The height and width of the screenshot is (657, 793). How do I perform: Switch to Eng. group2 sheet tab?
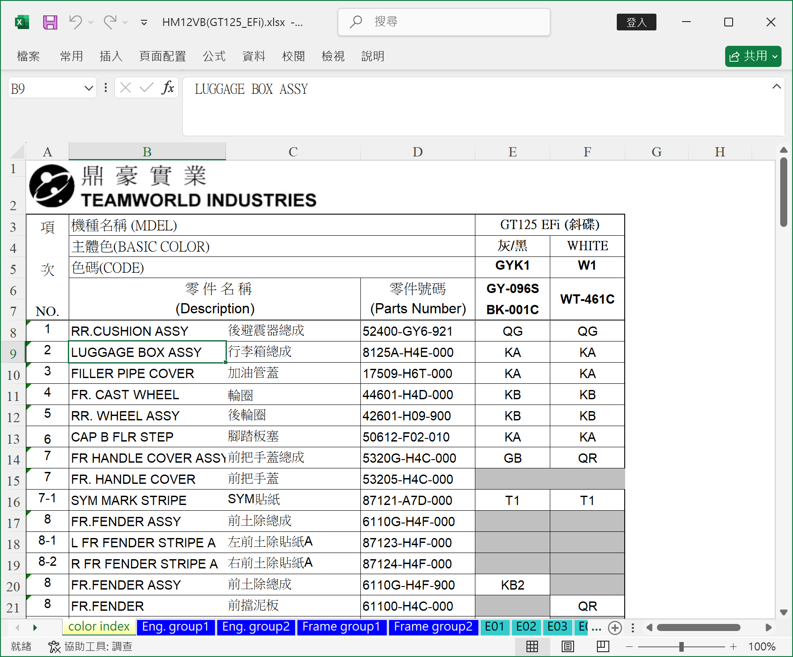pyautogui.click(x=256, y=627)
